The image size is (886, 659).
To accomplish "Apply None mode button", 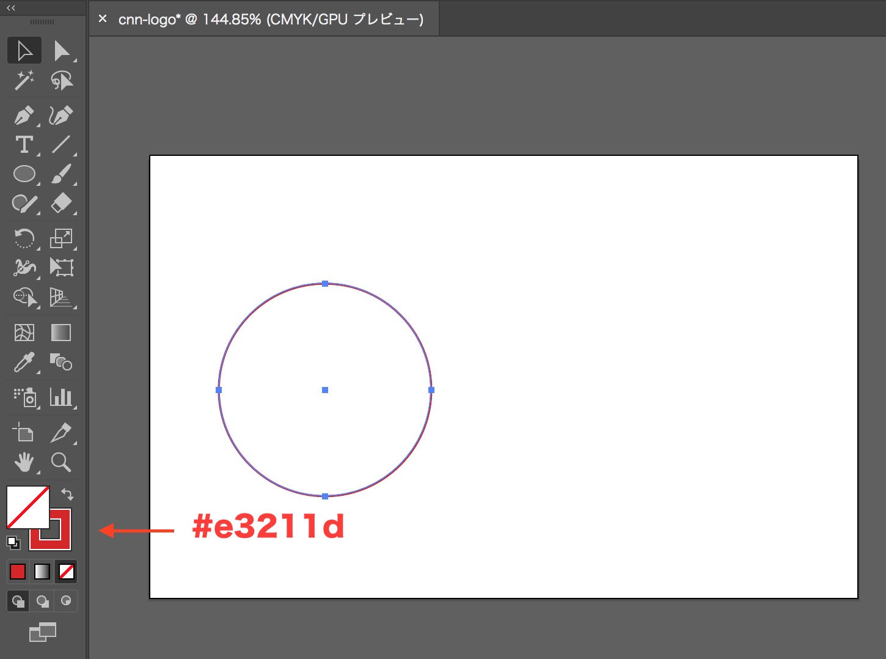I will click(67, 572).
